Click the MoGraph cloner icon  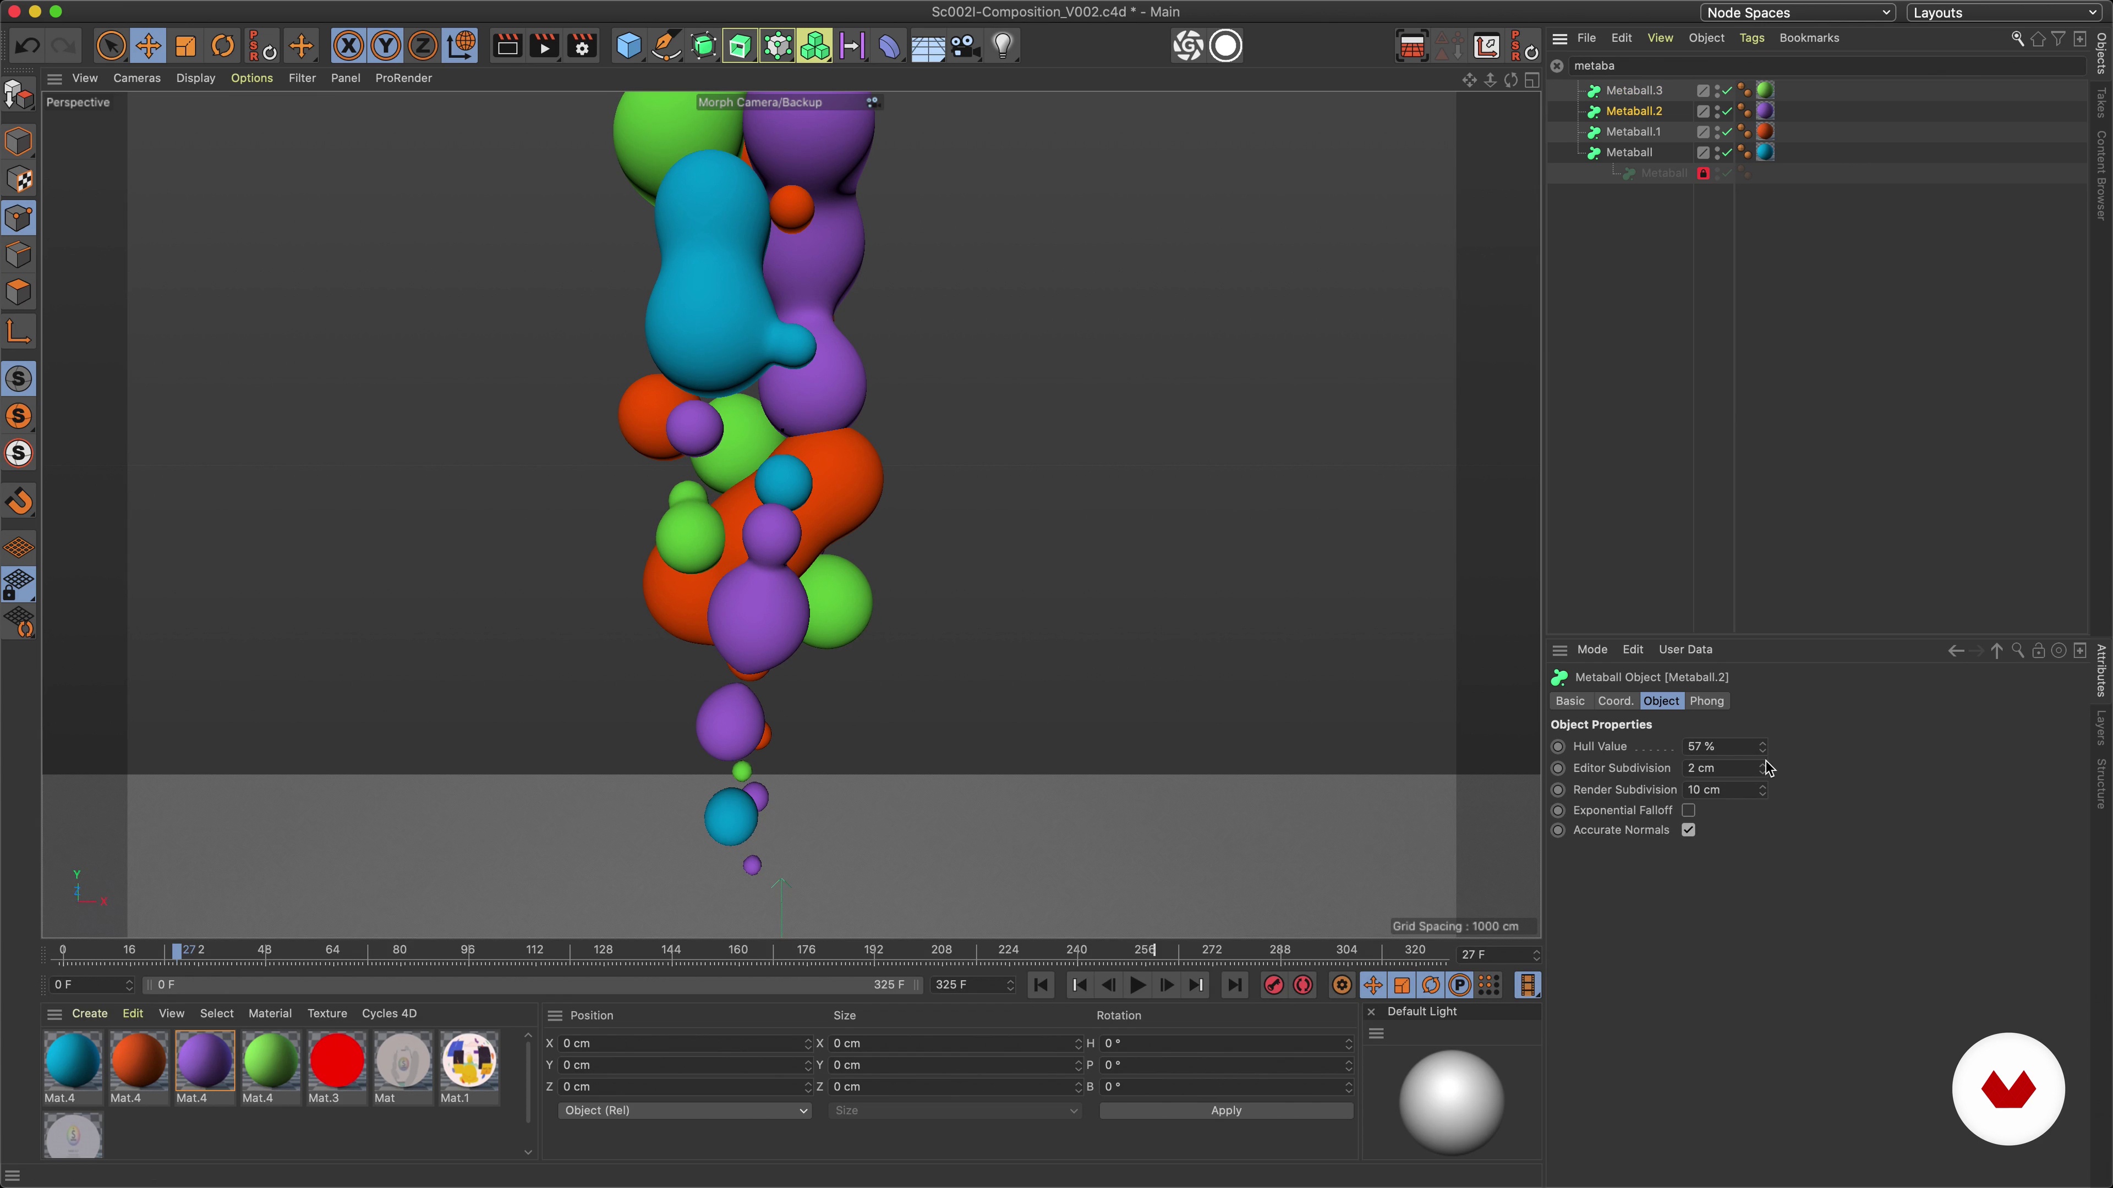(815, 46)
